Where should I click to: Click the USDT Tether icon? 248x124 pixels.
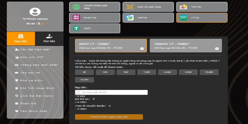[76, 28]
